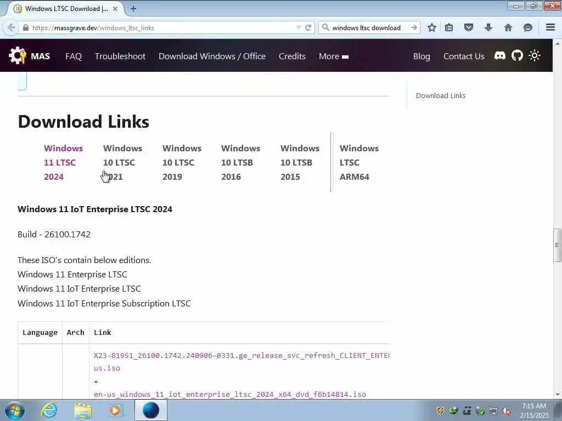Open Windows Media Player from taskbar
Viewport: 562px width, 421px height.
pyautogui.click(x=116, y=410)
